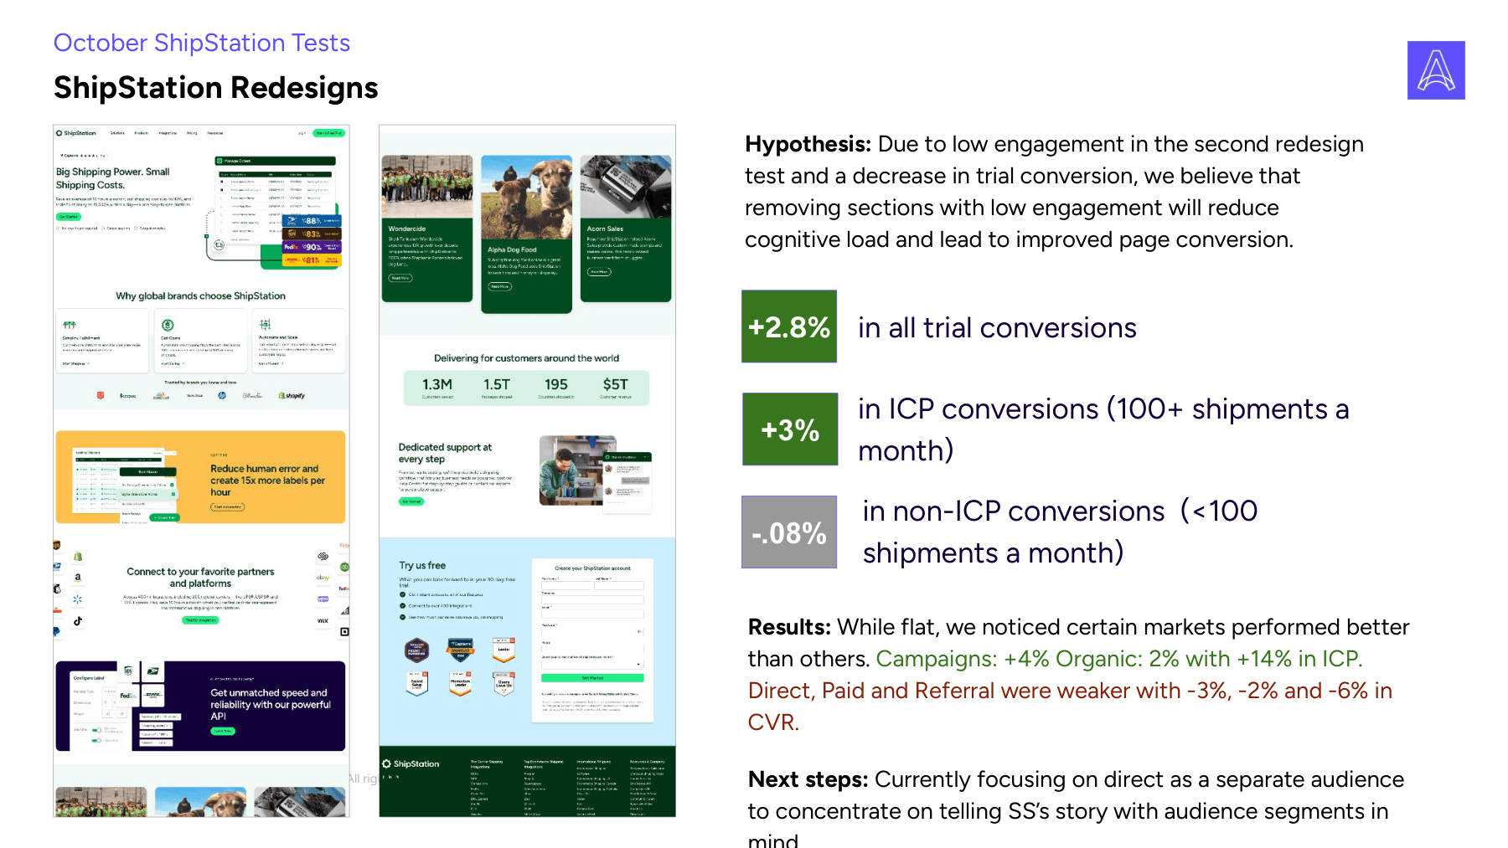This screenshot has width=1508, height=848.
Task: Click the Wondercide team photo on its card
Action: coord(427,187)
